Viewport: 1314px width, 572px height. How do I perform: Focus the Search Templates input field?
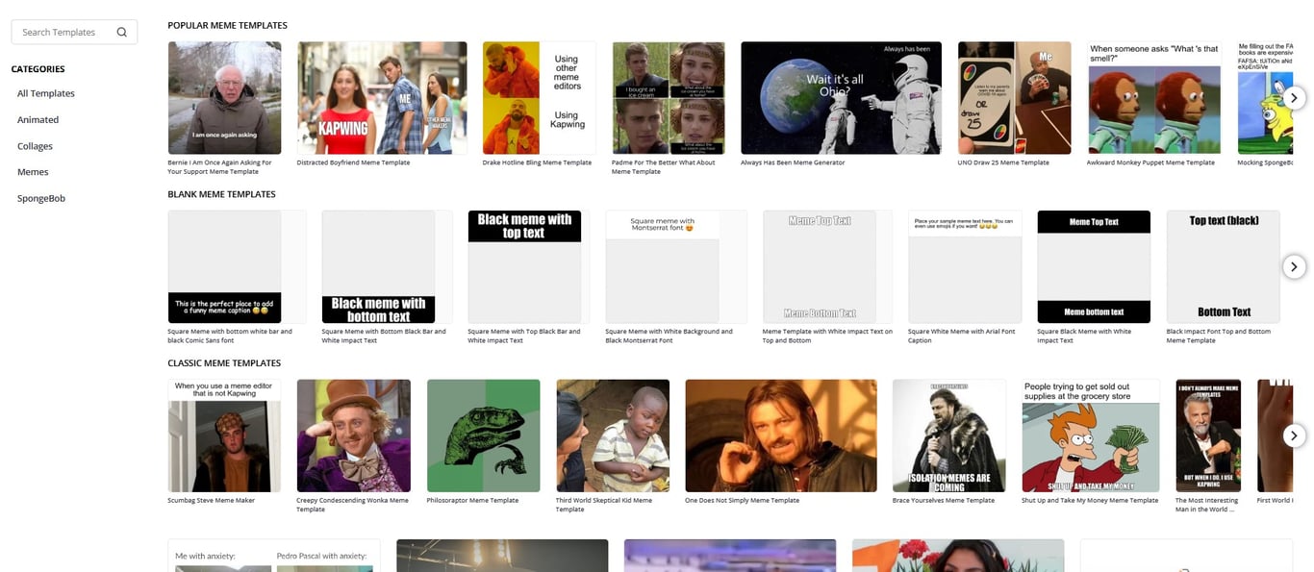[74, 32]
